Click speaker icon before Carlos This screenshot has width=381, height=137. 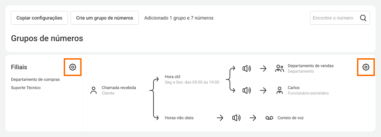click(x=246, y=90)
